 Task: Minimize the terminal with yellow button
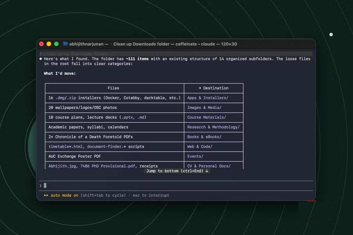[49, 44]
